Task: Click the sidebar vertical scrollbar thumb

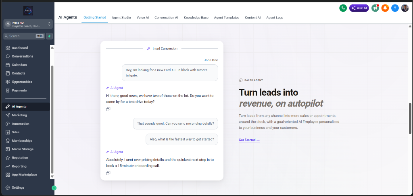Action: [x=52, y=120]
